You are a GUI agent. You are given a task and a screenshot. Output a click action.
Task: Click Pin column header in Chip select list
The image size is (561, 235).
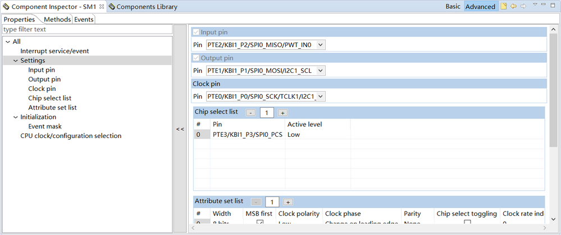pos(248,125)
